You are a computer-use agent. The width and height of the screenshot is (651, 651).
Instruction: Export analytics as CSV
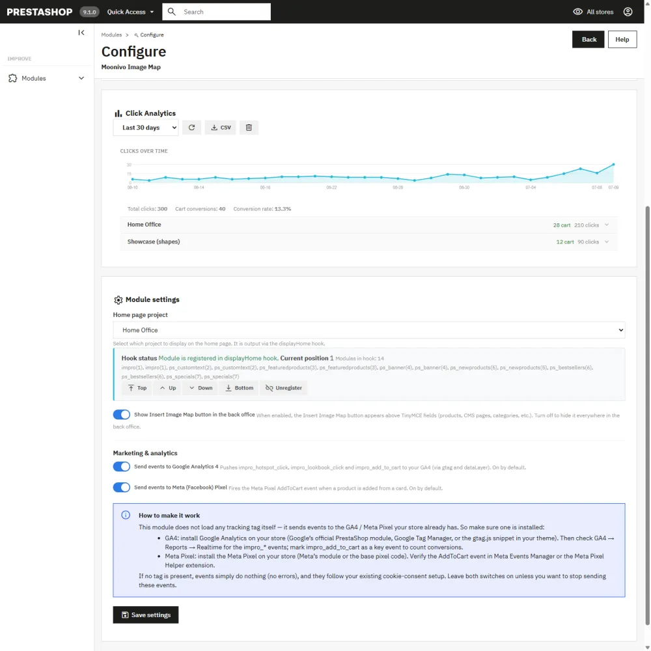pos(221,128)
